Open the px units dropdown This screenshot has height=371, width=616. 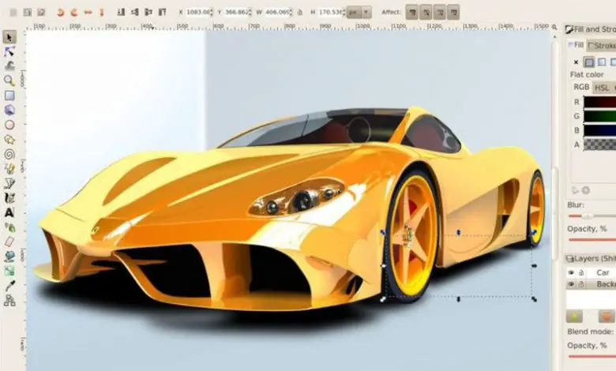(x=359, y=13)
